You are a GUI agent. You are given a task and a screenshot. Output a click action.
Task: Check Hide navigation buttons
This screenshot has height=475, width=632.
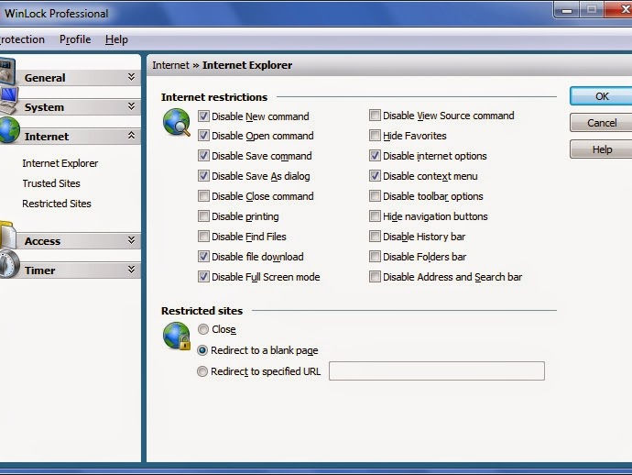coord(375,216)
